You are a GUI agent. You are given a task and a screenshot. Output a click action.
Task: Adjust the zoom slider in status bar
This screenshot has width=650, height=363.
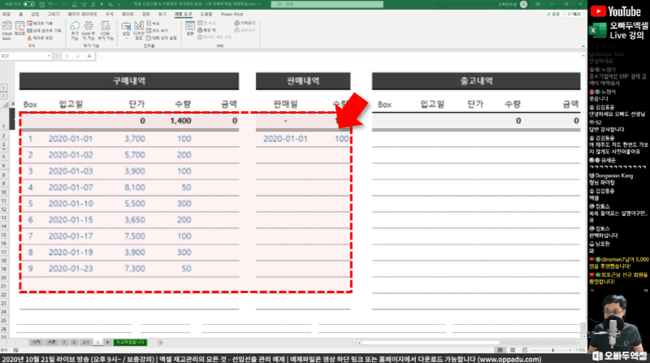(x=552, y=350)
